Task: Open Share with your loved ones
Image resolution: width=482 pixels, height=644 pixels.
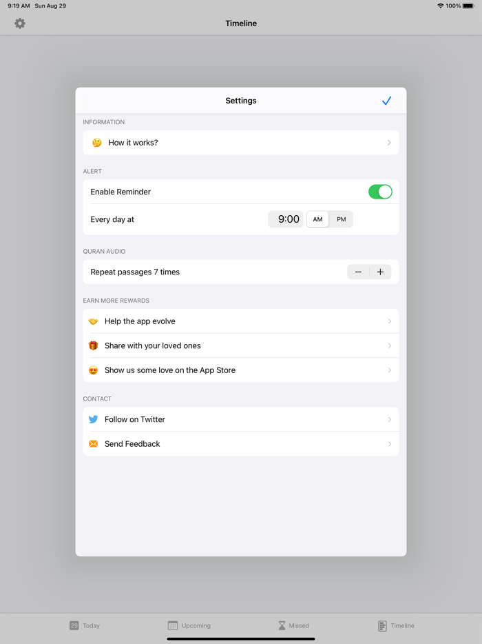Action: (241, 345)
